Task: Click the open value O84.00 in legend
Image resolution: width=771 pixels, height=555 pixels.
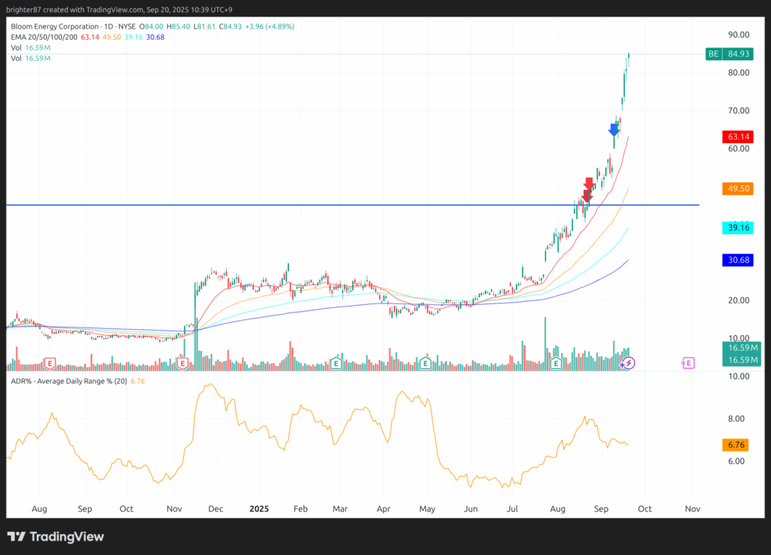Action: tap(151, 26)
